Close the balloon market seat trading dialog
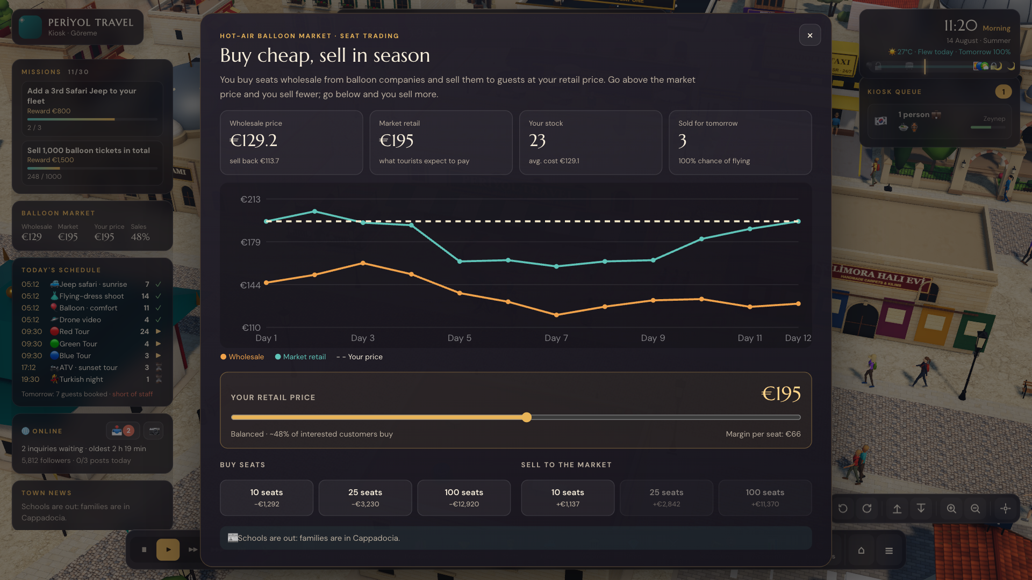The image size is (1032, 580). [x=809, y=35]
